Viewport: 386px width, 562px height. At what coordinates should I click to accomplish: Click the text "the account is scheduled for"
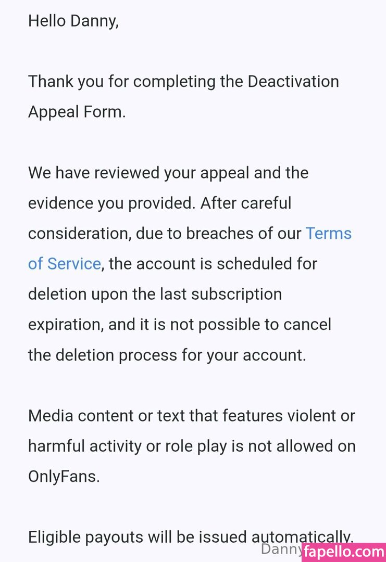click(213, 264)
